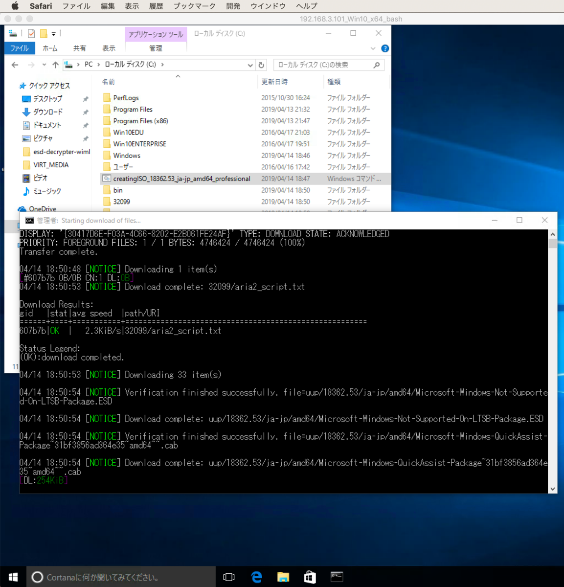
Task: Select OneDrive in the navigation pane
Action: tap(42, 209)
